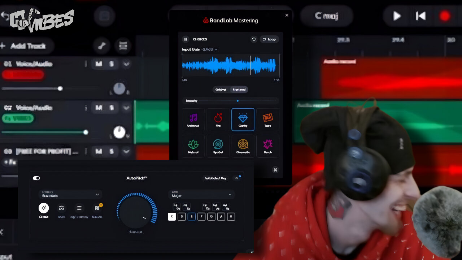Start recording with the red record button
Viewport: 462px width, 260px height.
pos(445,16)
